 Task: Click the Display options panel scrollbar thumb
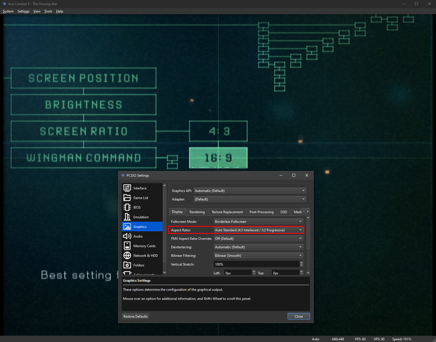(x=308, y=234)
